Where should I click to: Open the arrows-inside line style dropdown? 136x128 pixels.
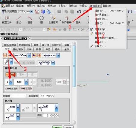coord(58,55)
